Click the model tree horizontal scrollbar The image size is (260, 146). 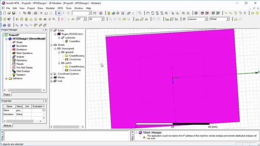click(67, 127)
